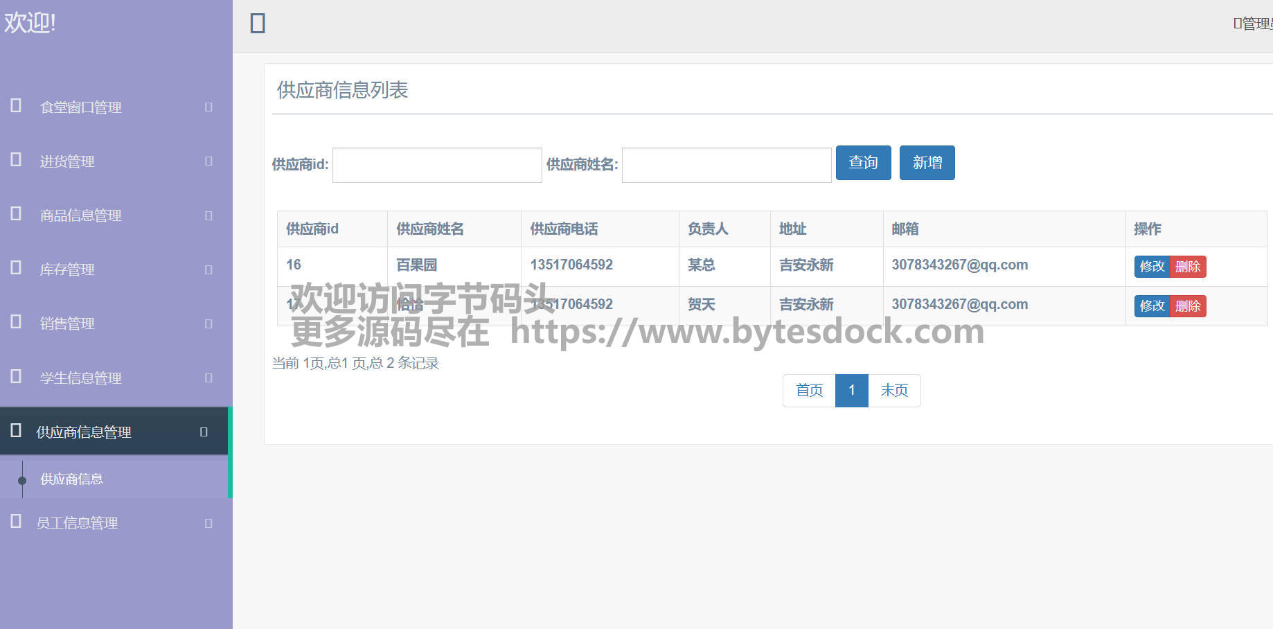This screenshot has height=629, width=1273.
Task: Click 删除 for the 贺天 row
Action: tap(1188, 306)
